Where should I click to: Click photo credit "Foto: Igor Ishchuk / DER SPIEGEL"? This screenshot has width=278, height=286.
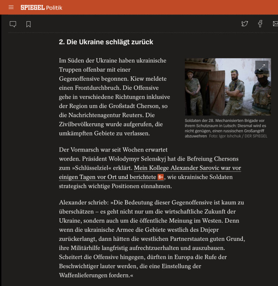click(238, 136)
